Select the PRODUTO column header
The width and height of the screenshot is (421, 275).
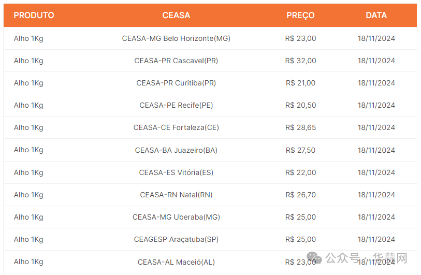tap(34, 16)
